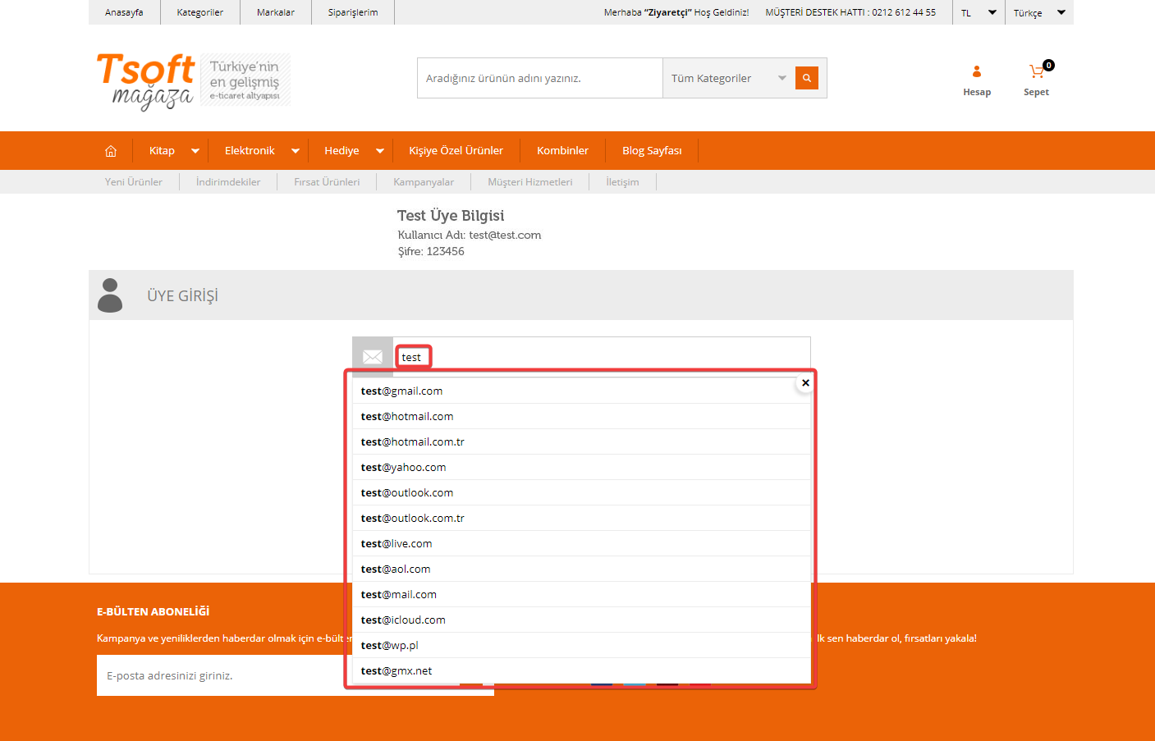Open Fırsat Ürünleri link
Screen dimensions: 1155x741
click(x=327, y=182)
